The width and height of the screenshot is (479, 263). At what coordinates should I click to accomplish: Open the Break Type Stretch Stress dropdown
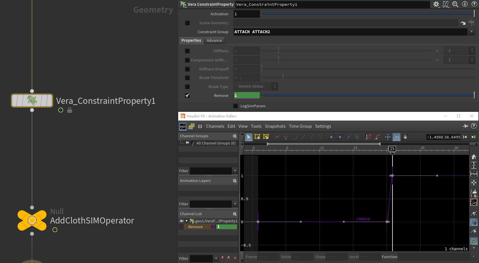click(256, 87)
